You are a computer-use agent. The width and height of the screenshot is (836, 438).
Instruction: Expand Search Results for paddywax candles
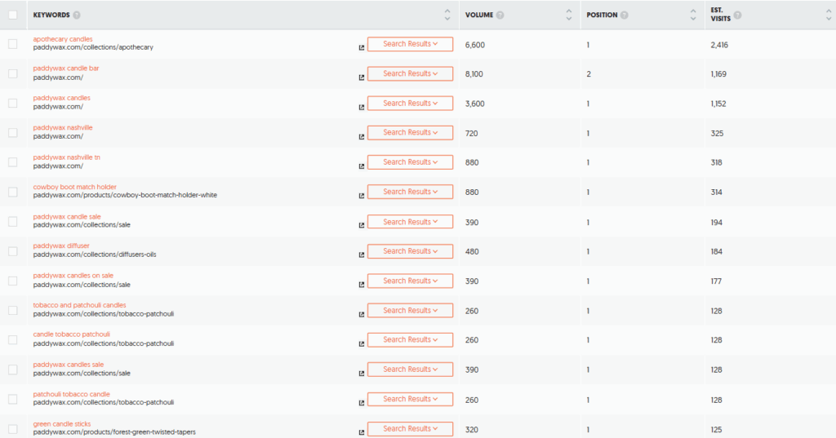[x=410, y=104]
